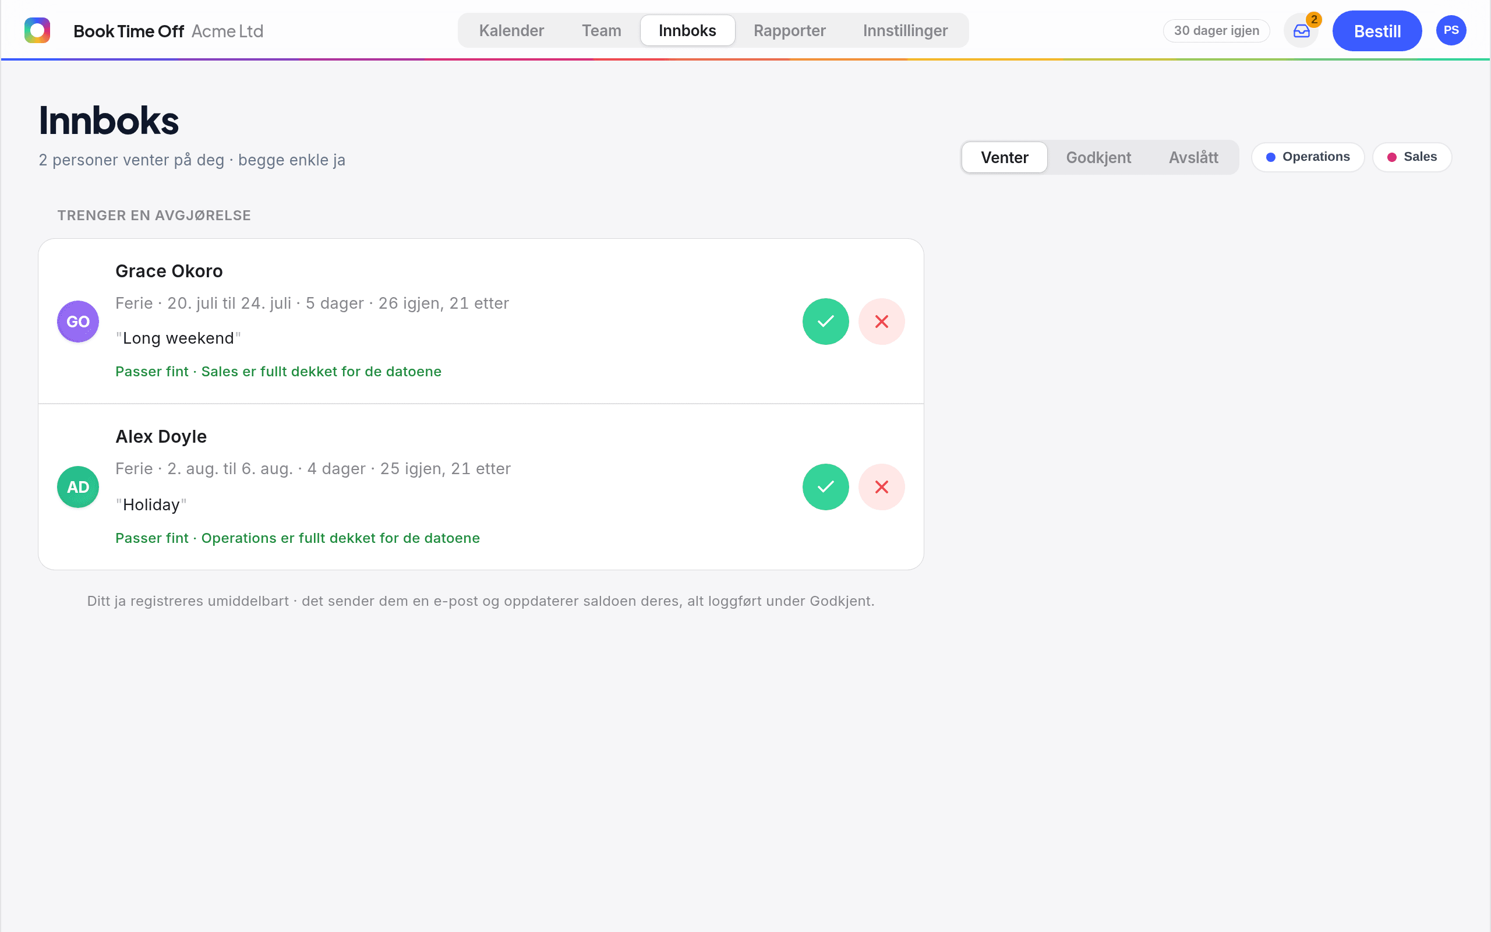
Task: Go to the Rapporter tab
Action: [x=789, y=31]
